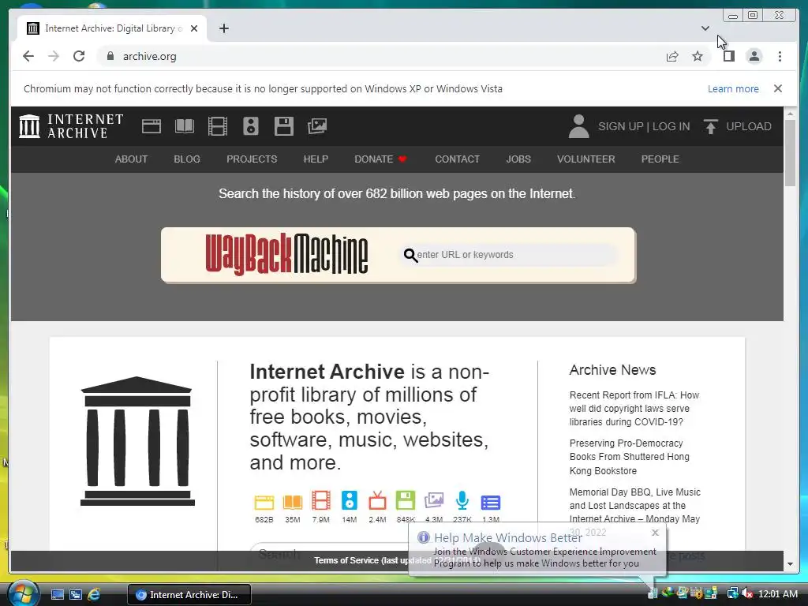
Task: Select the blue list icon labeled 1.3M
Action: click(491, 502)
